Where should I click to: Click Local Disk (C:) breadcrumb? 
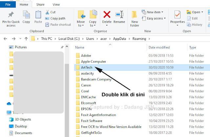69,39
